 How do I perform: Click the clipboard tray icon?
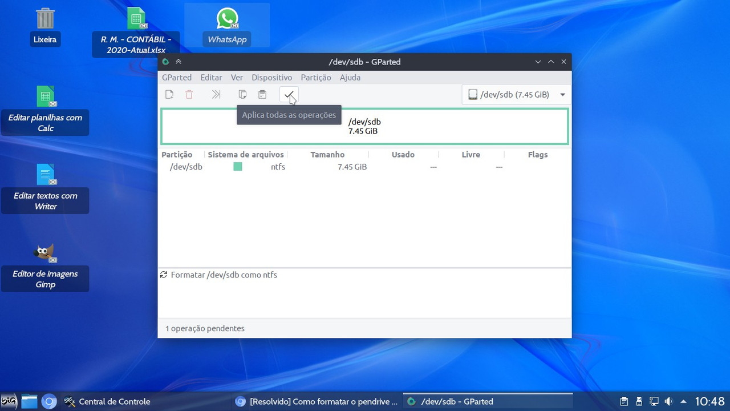(624, 401)
